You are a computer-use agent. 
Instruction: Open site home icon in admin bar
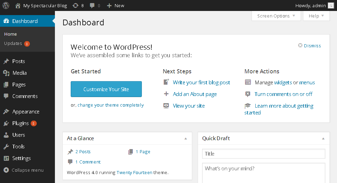(x=18, y=5)
